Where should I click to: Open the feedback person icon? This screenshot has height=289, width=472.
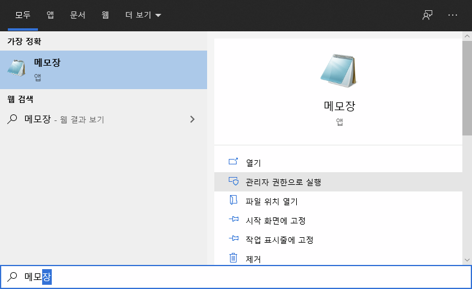(x=427, y=14)
